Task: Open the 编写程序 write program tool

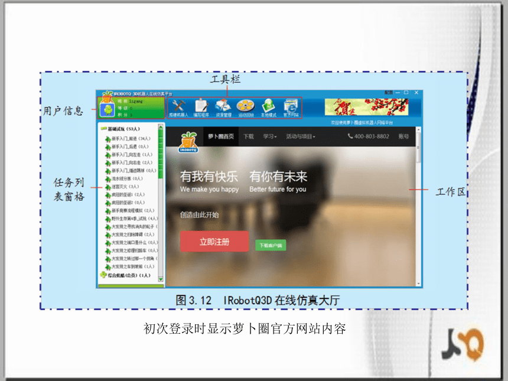Action: point(201,108)
